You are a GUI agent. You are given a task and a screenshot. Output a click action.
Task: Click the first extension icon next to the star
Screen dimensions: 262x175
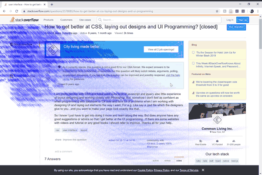tap(225, 11)
